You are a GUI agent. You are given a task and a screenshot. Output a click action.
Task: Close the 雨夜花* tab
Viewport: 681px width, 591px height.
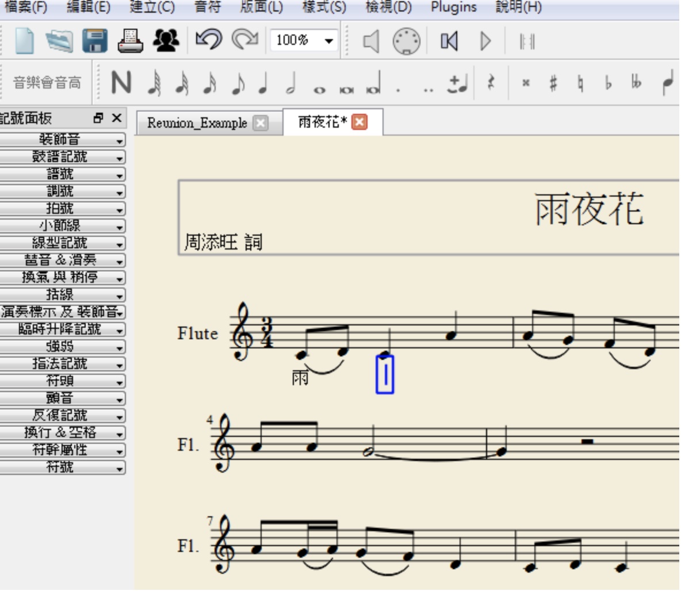coord(359,122)
